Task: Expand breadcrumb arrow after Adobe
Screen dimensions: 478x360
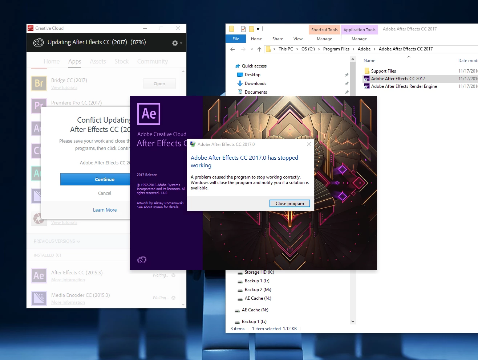Action: click(x=374, y=49)
